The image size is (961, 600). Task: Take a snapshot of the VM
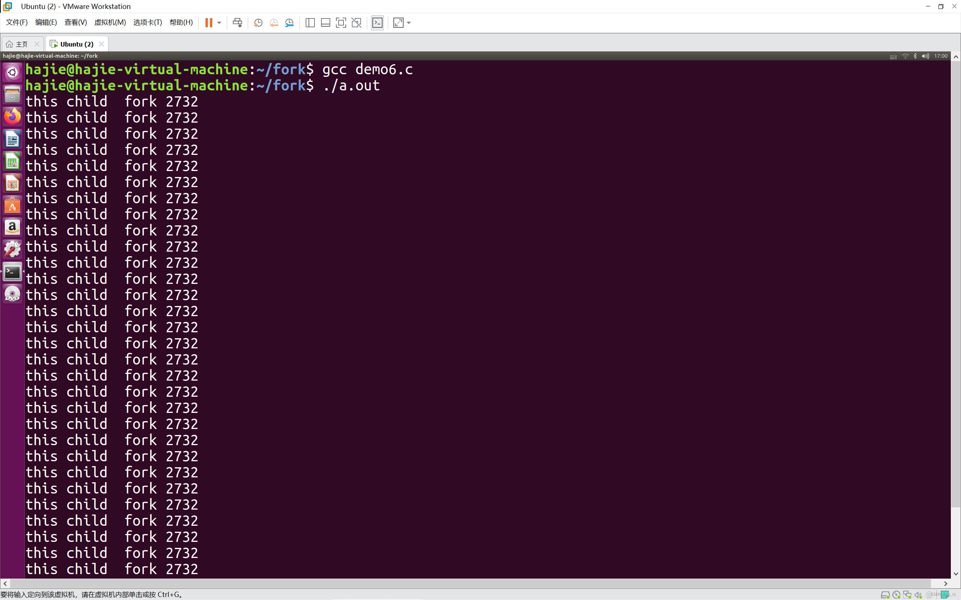coord(258,22)
